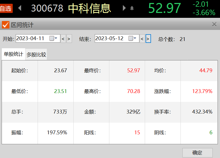Move end date forward one day
Screen dimensions: 220x158
148,39
